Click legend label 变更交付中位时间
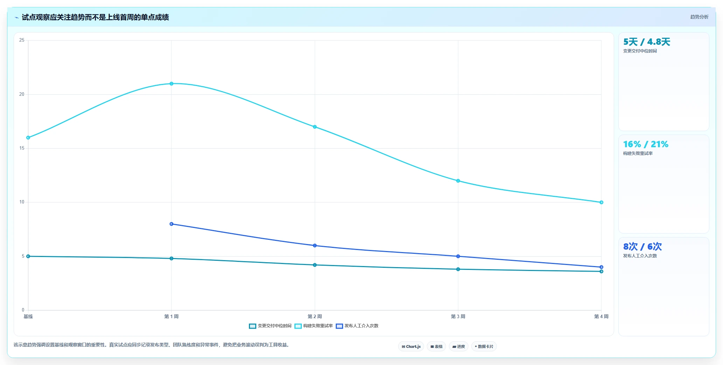 274,326
